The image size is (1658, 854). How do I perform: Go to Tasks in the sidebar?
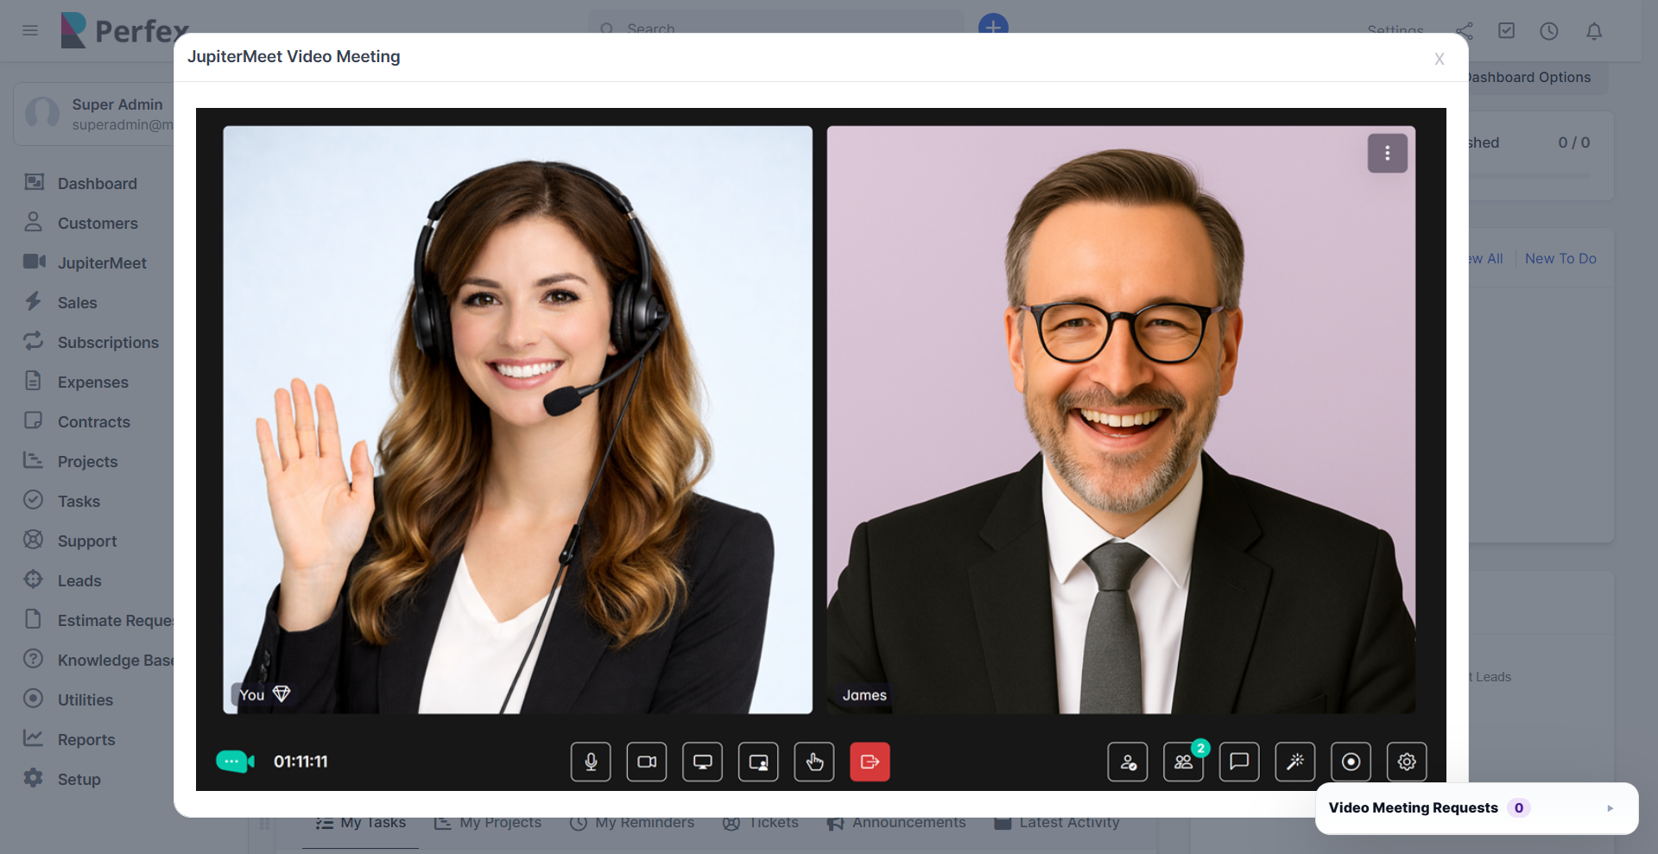pyautogui.click(x=79, y=501)
